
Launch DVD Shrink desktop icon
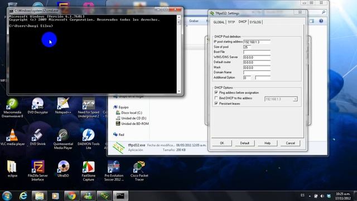click(x=37, y=137)
